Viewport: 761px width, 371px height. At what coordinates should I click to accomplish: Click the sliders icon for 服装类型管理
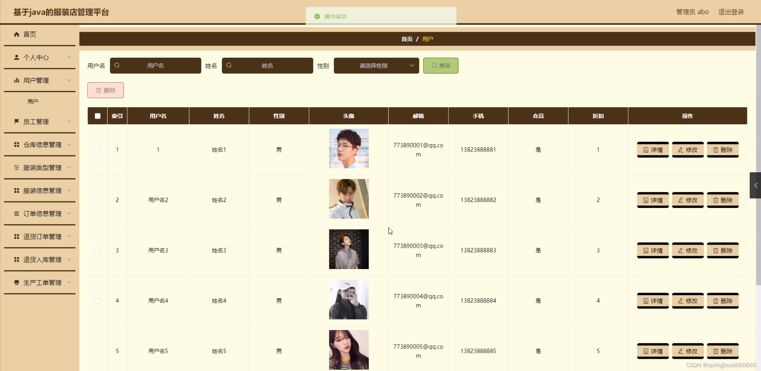click(x=17, y=168)
